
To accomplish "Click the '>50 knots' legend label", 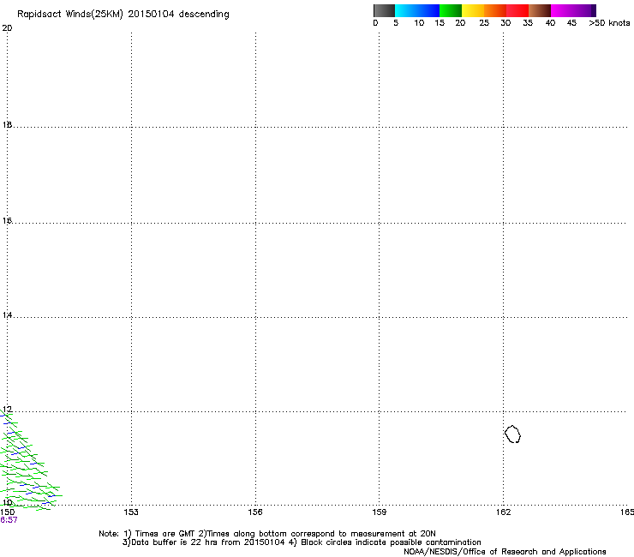I will (609, 23).
